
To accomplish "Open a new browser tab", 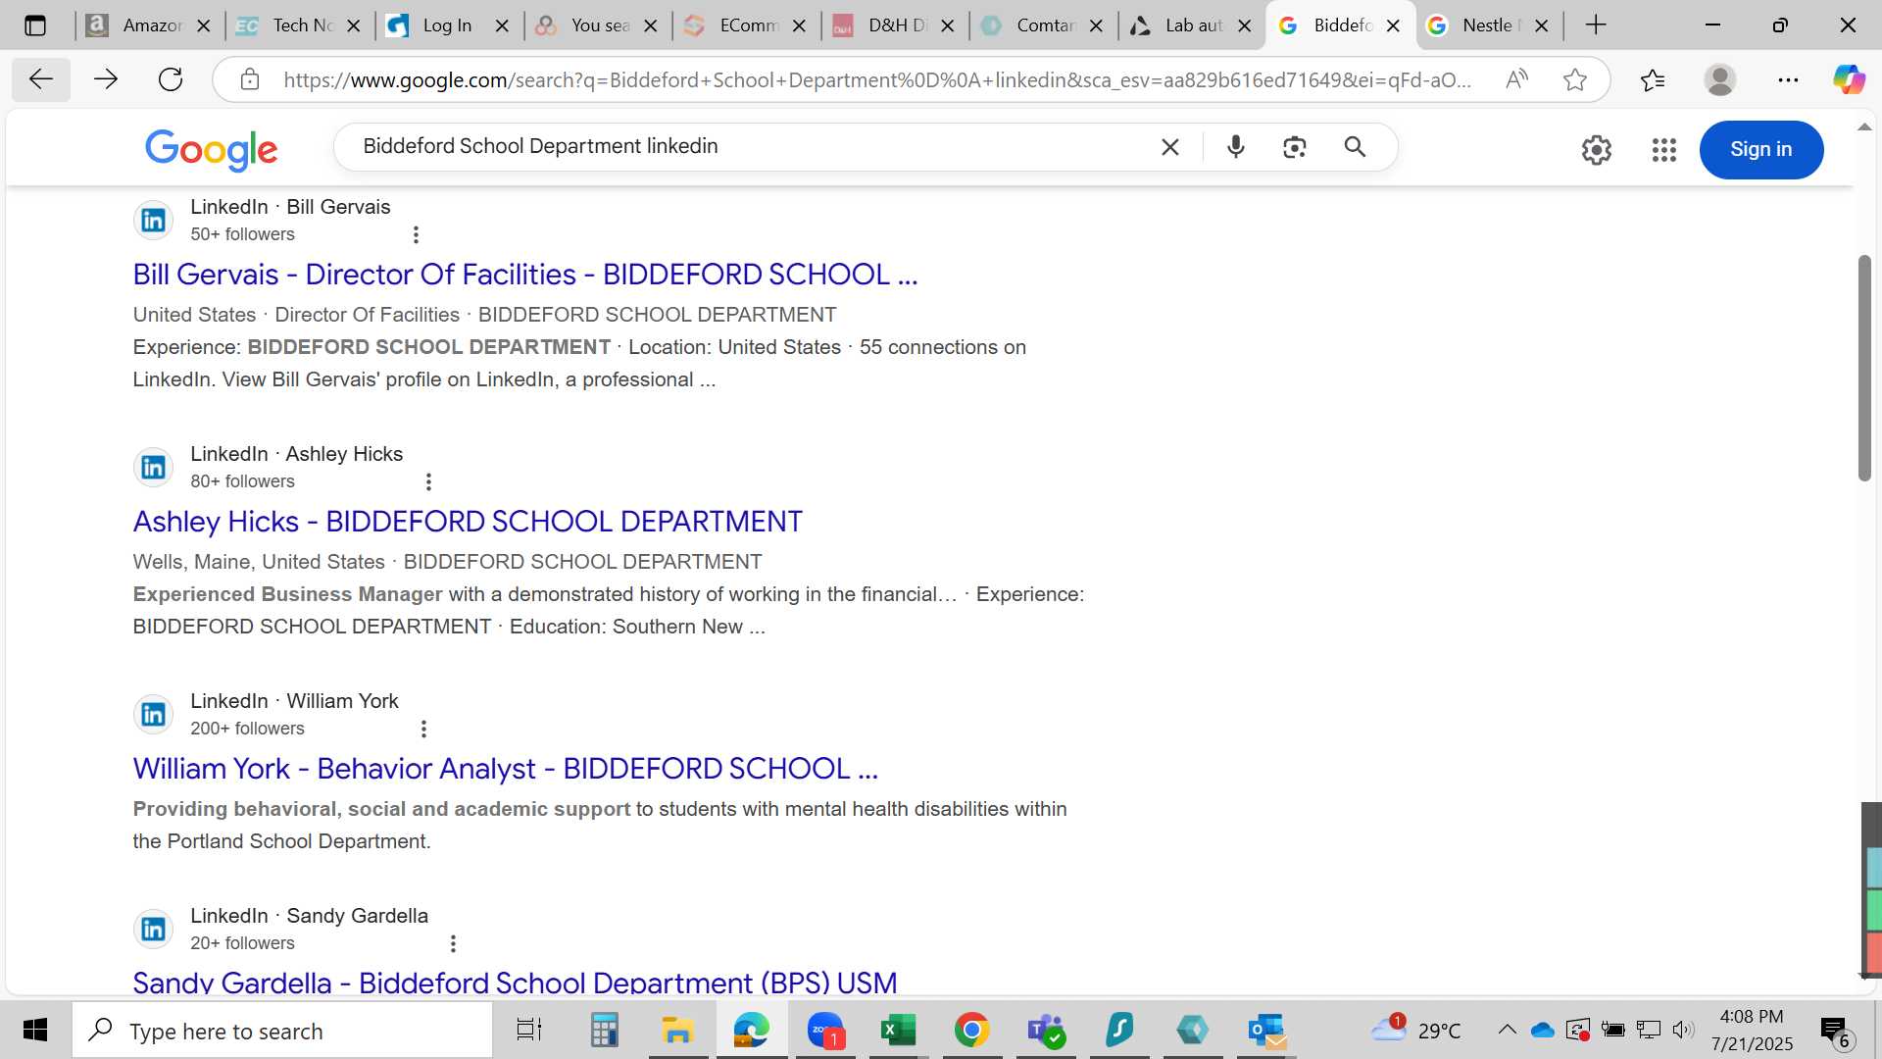I will 1596,25.
